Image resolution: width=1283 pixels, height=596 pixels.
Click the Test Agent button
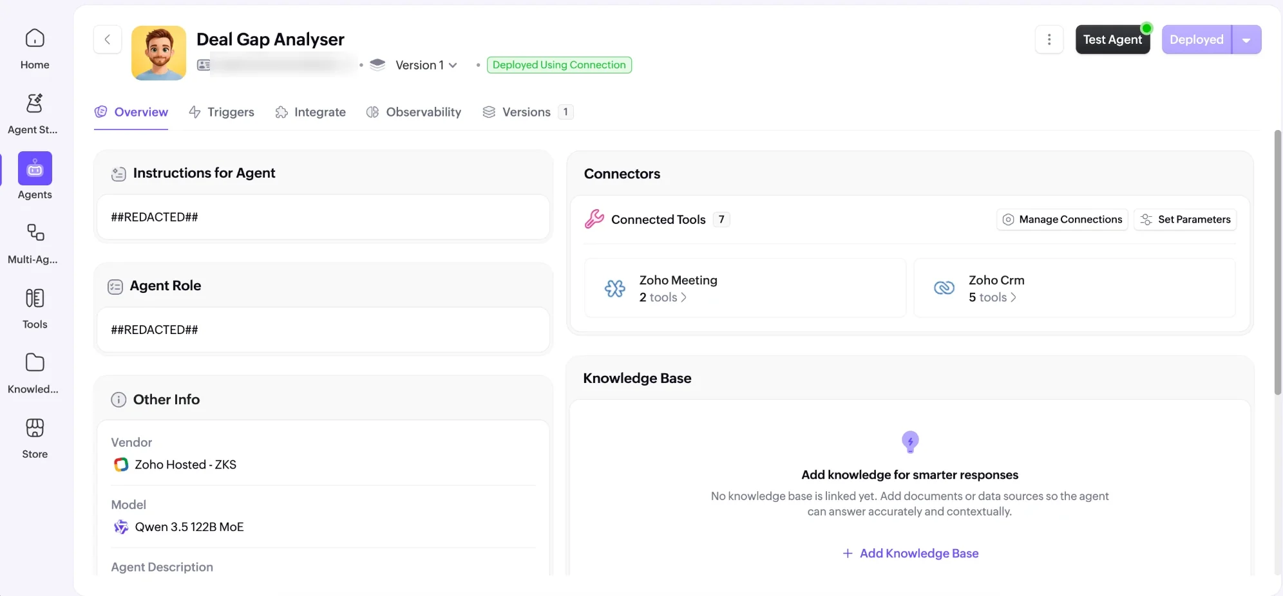(x=1112, y=40)
